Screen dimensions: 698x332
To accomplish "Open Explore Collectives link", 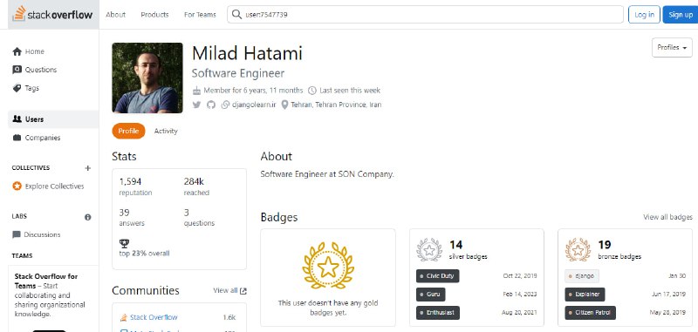I will [x=54, y=186].
